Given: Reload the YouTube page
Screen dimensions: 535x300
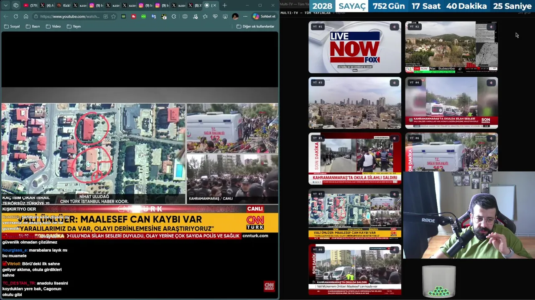Looking at the screenshot, I should (16, 16).
